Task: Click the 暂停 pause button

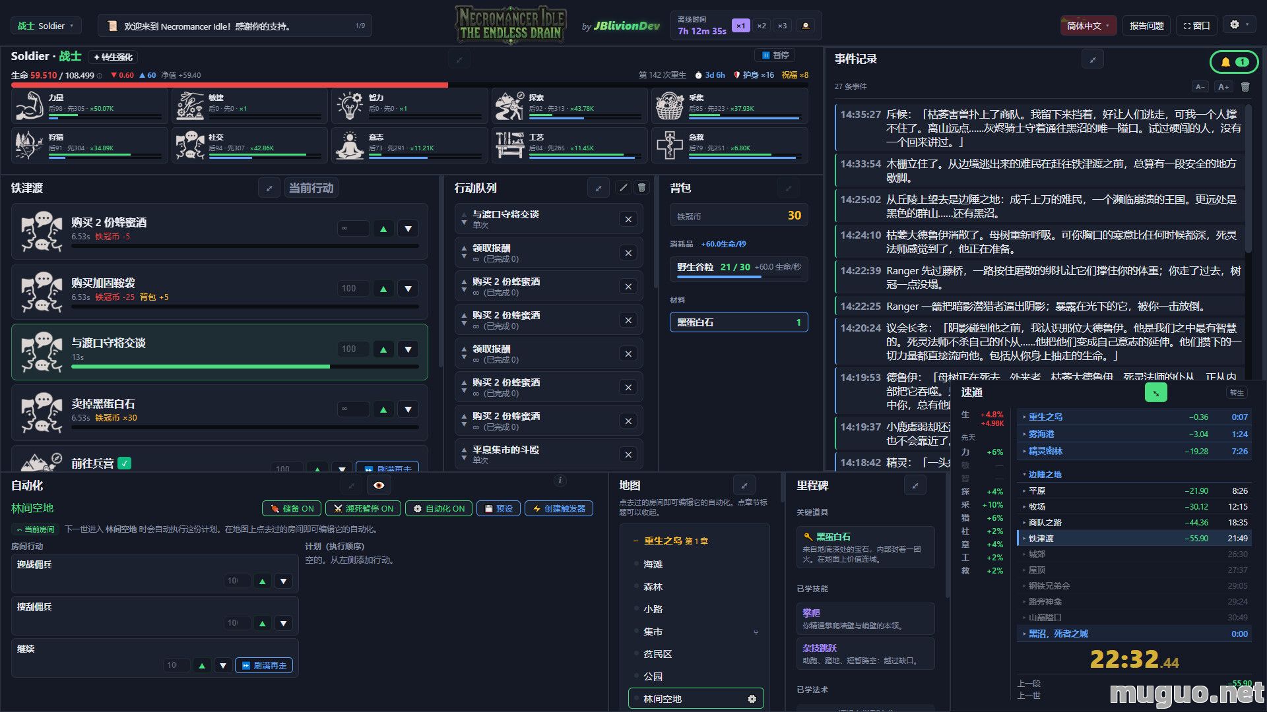Action: 775,55
